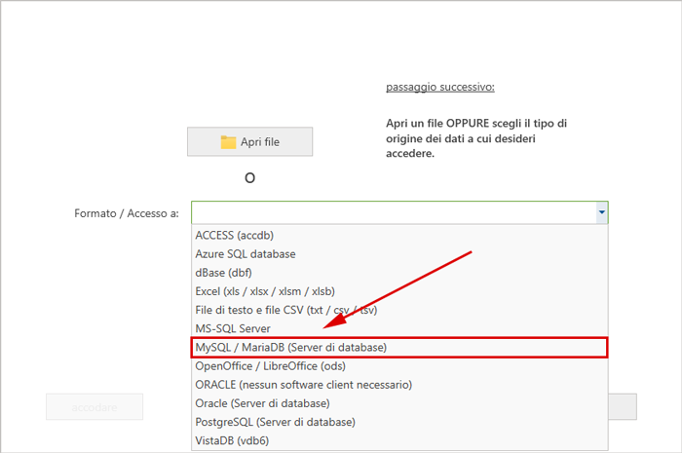Click the folder icon on Apri file
682x453 pixels.
(x=228, y=142)
